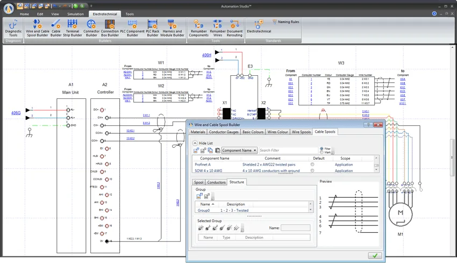
Task: Click the Search Filter input field
Action: click(288, 151)
